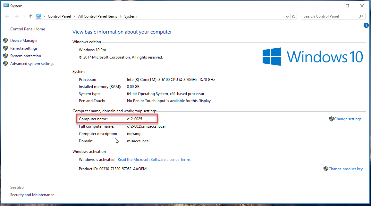The image size is (371, 206).
Task: Select Control Panel in the breadcrumb
Action: click(x=59, y=16)
